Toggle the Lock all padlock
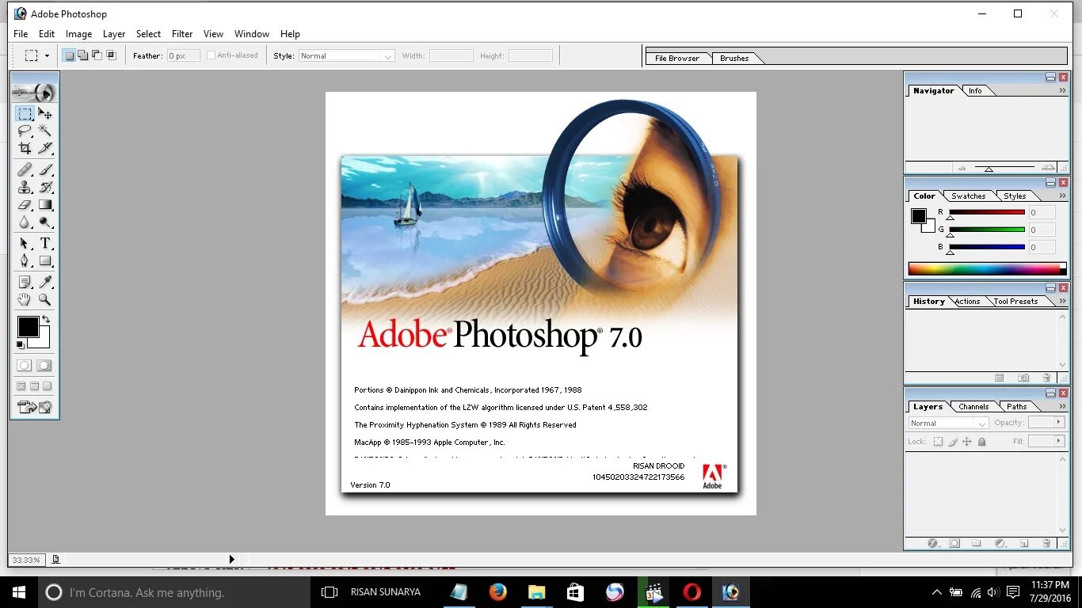The height and width of the screenshot is (608, 1082). pyautogui.click(x=981, y=442)
